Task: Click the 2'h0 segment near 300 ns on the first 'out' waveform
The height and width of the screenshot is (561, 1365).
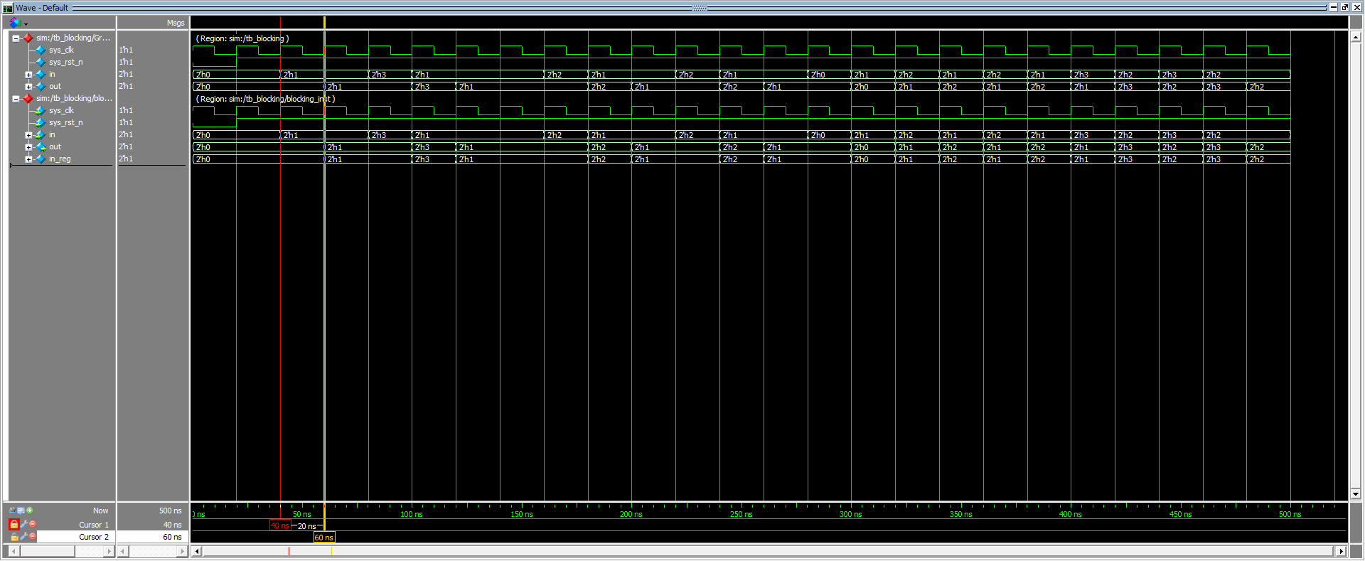Action: pyautogui.click(x=873, y=87)
